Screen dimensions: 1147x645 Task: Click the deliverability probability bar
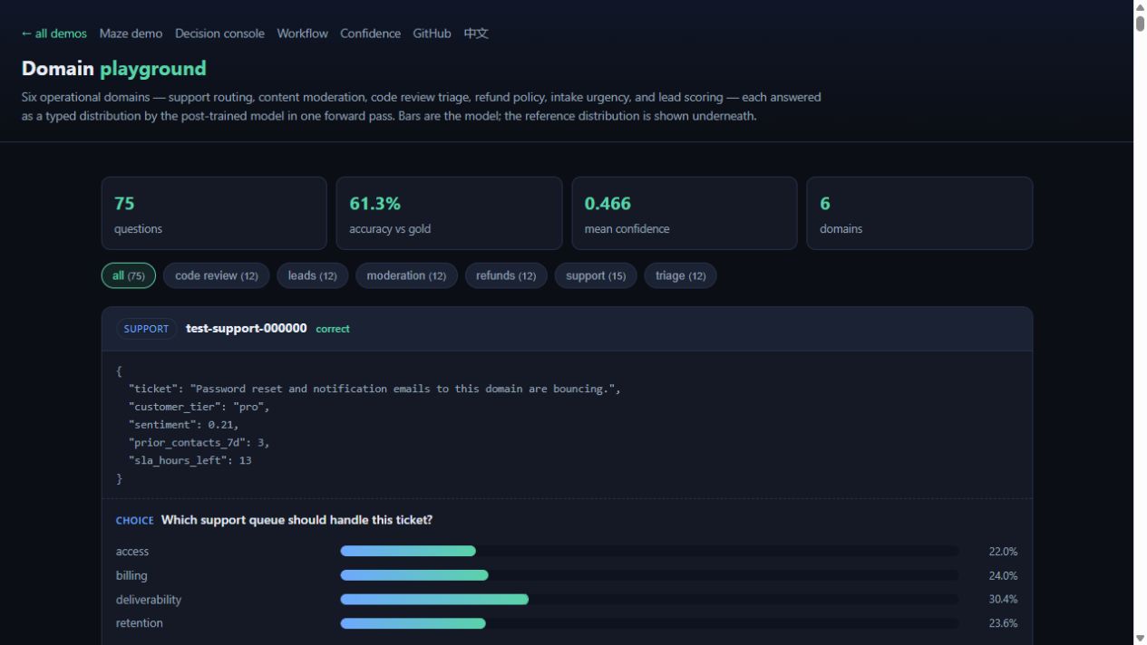[649, 599]
